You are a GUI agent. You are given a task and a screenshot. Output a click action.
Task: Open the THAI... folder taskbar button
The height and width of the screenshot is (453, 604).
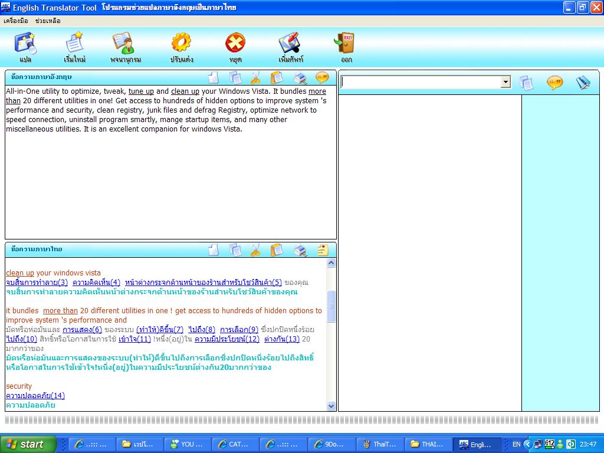tap(428, 444)
